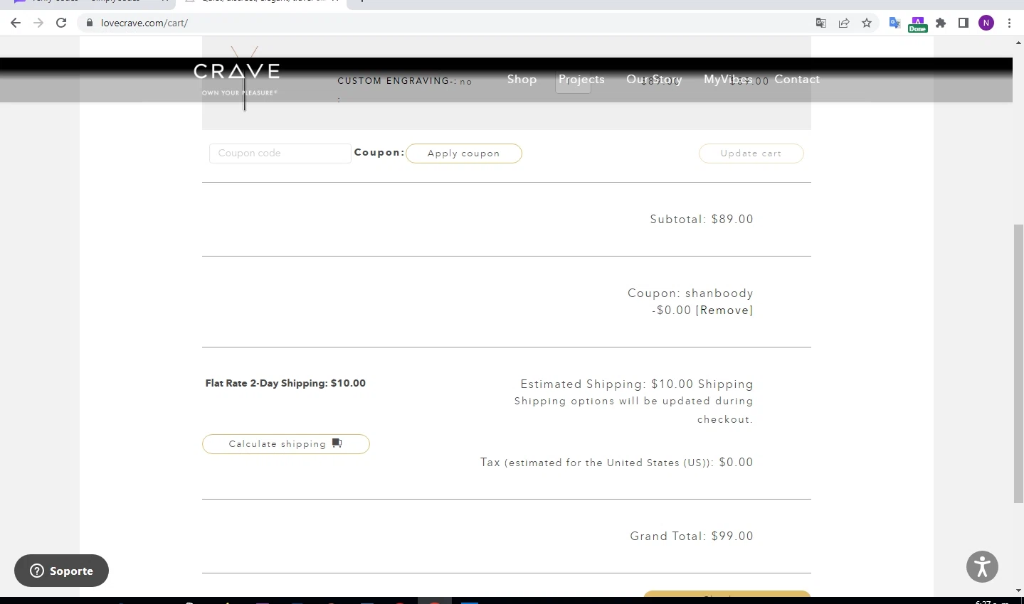Go back to the previous page

tap(16, 23)
